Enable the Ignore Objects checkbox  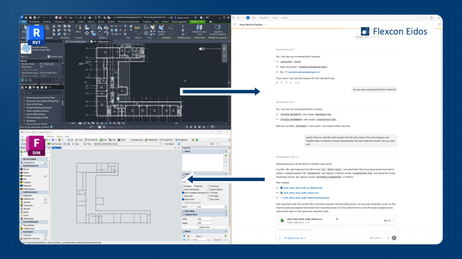click(x=209, y=189)
